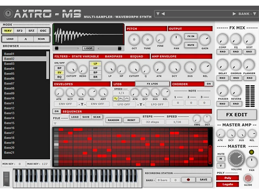
Task: Click the biquad Q knob
Action: [x=146, y=70]
